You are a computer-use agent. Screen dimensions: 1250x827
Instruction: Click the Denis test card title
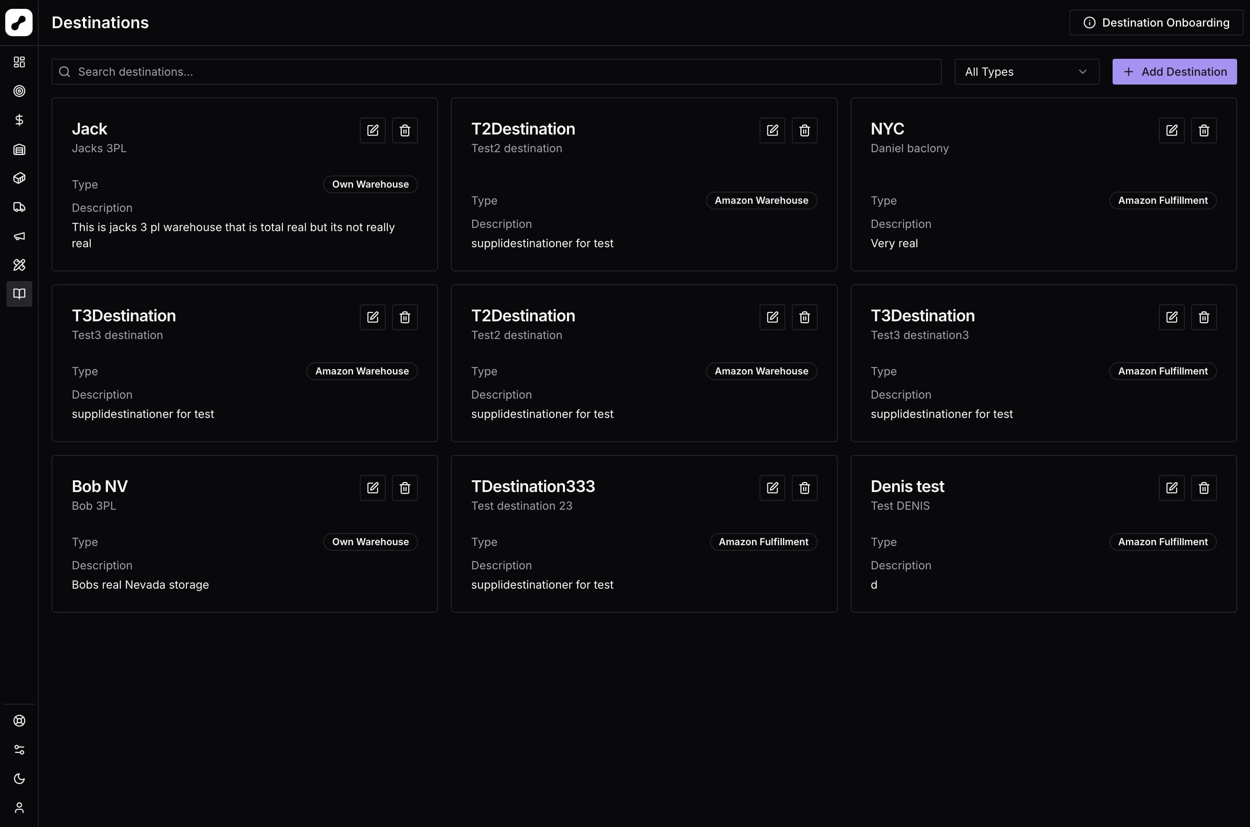907,486
